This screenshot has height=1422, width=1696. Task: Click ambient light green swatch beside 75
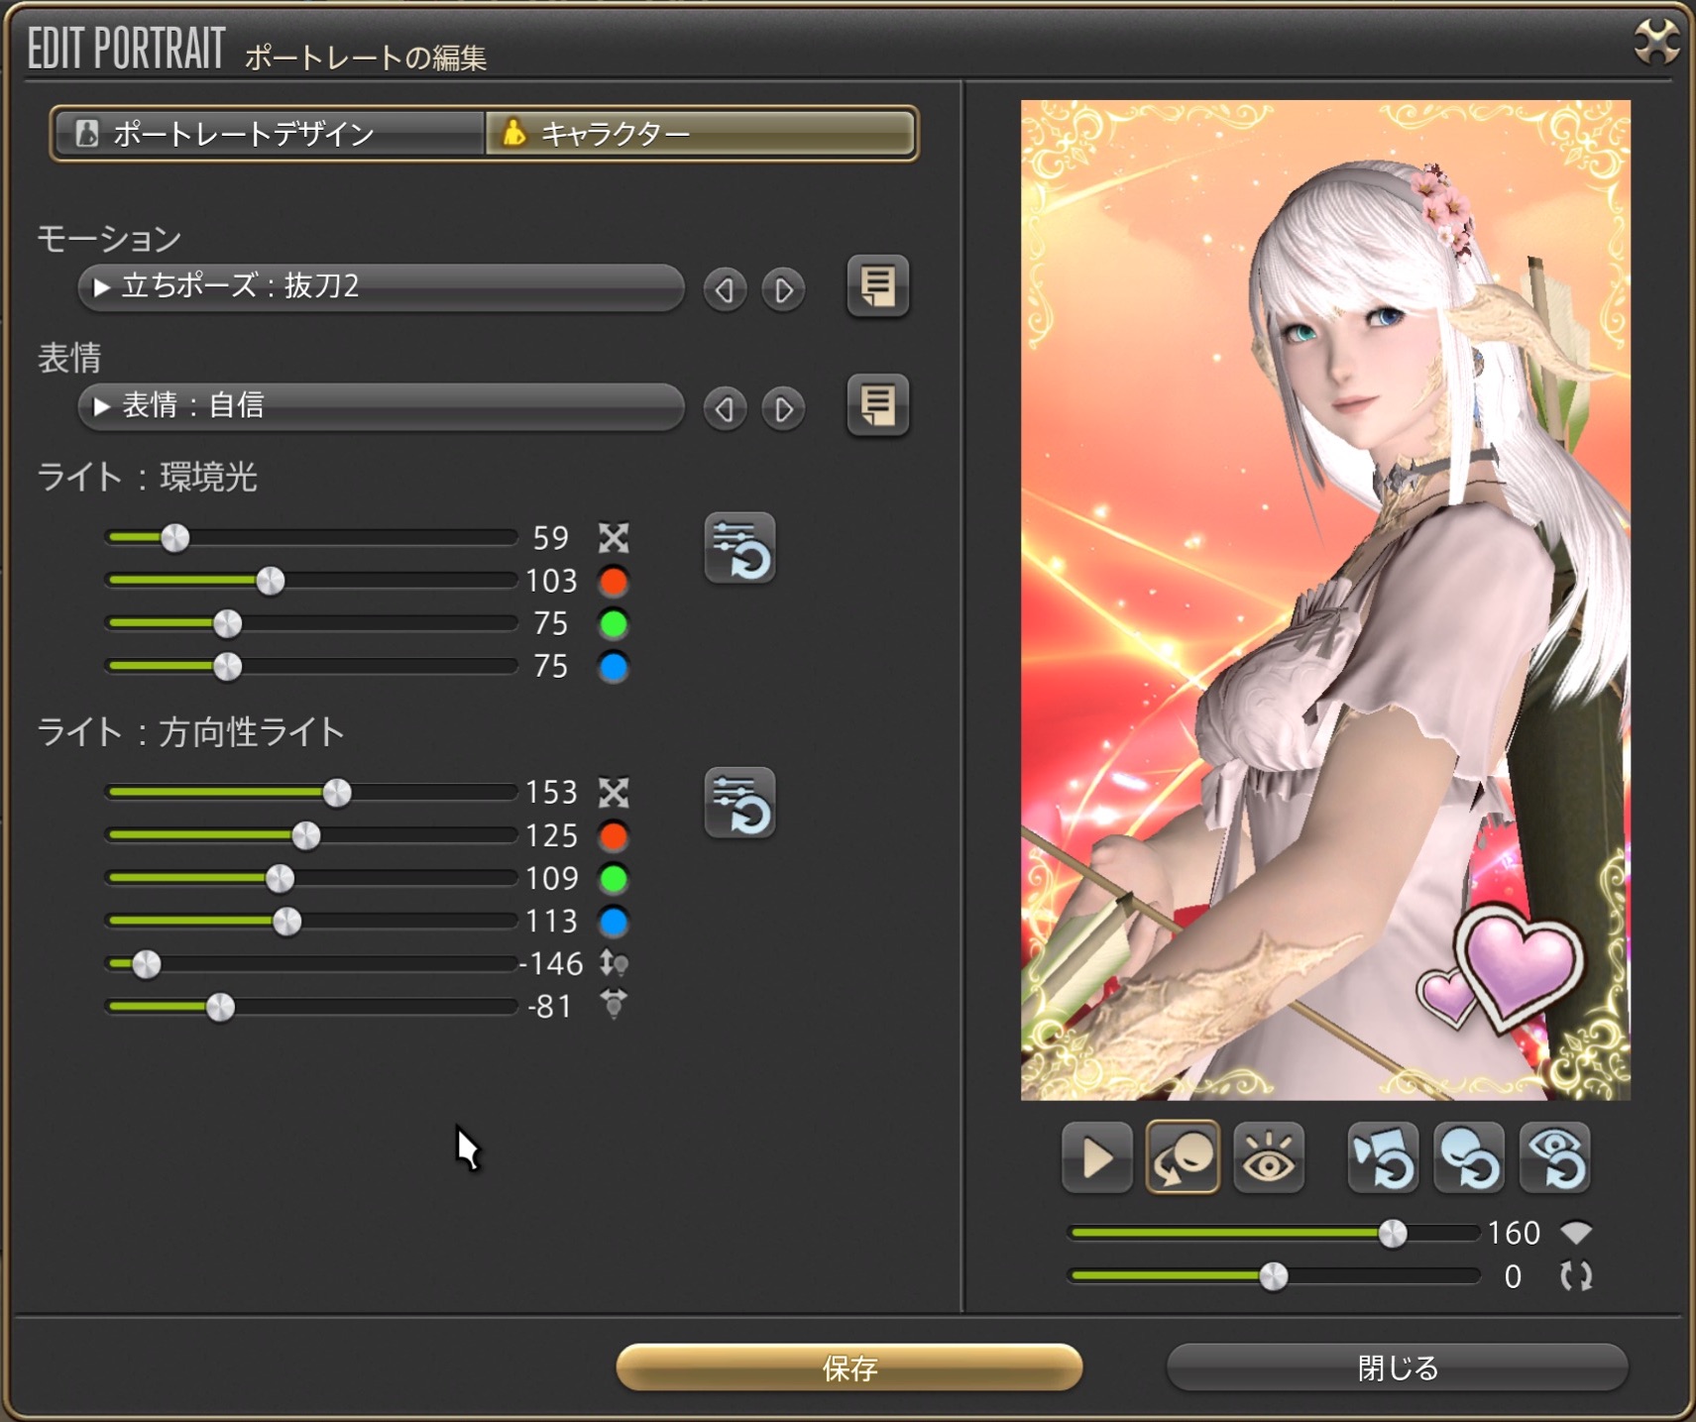(x=614, y=624)
